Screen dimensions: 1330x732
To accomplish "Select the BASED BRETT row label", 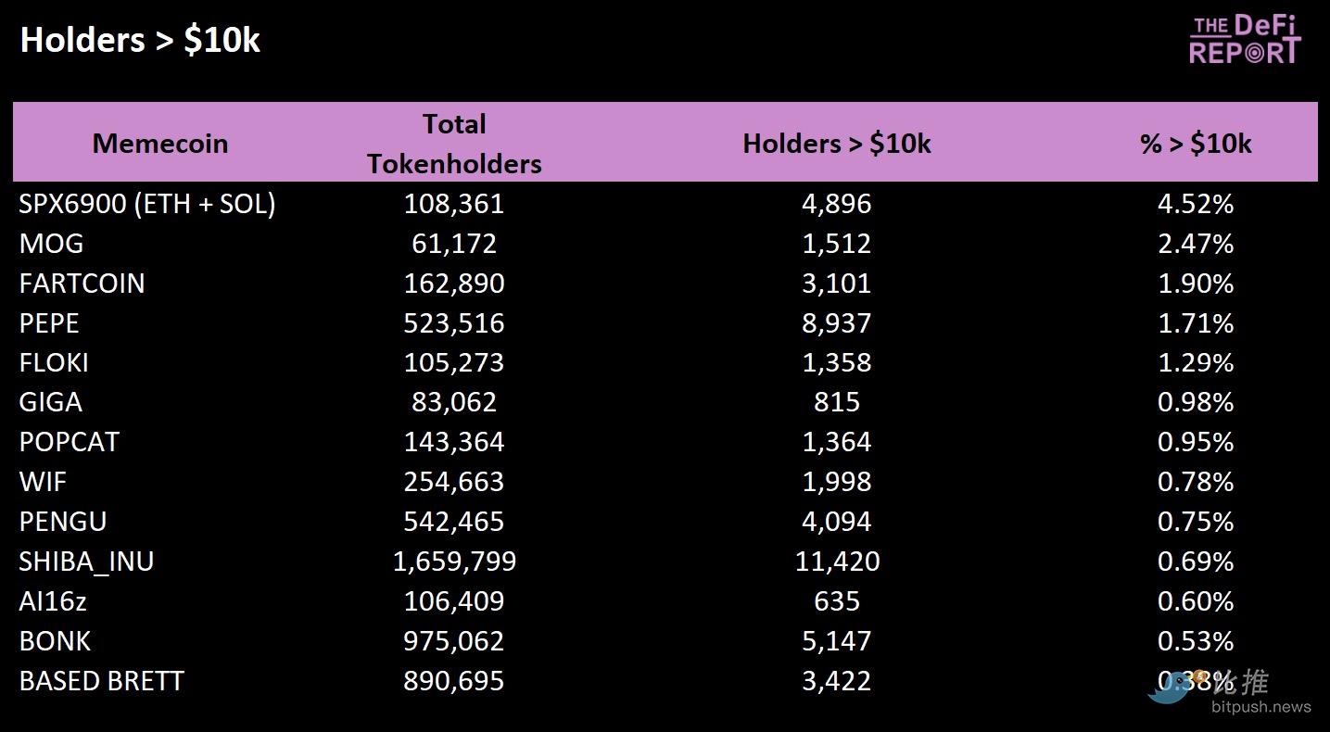I will tap(102, 681).
